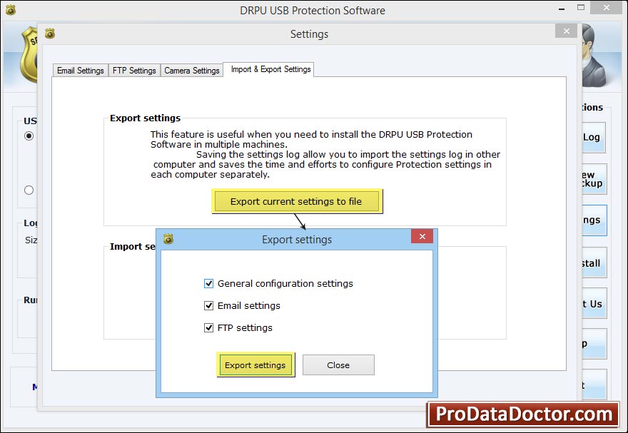This screenshot has width=628, height=433.
Task: Disable FTP settings in export dialog
Action: click(209, 327)
